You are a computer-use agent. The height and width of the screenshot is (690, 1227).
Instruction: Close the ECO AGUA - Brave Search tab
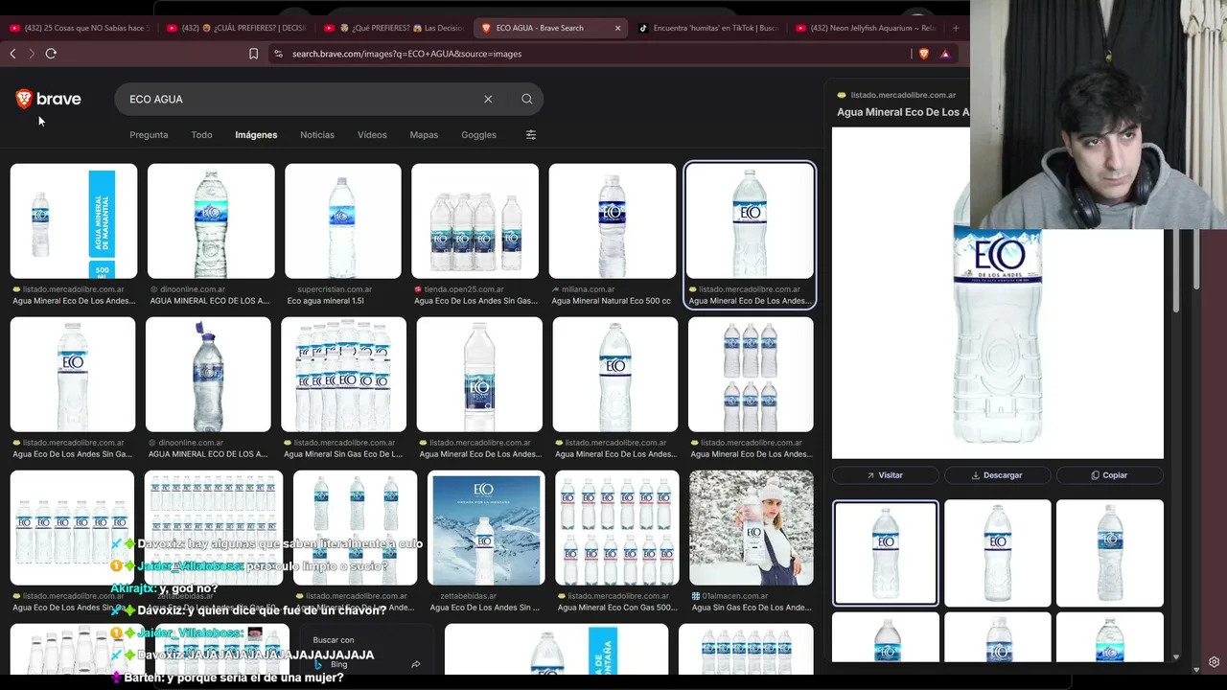point(617,28)
